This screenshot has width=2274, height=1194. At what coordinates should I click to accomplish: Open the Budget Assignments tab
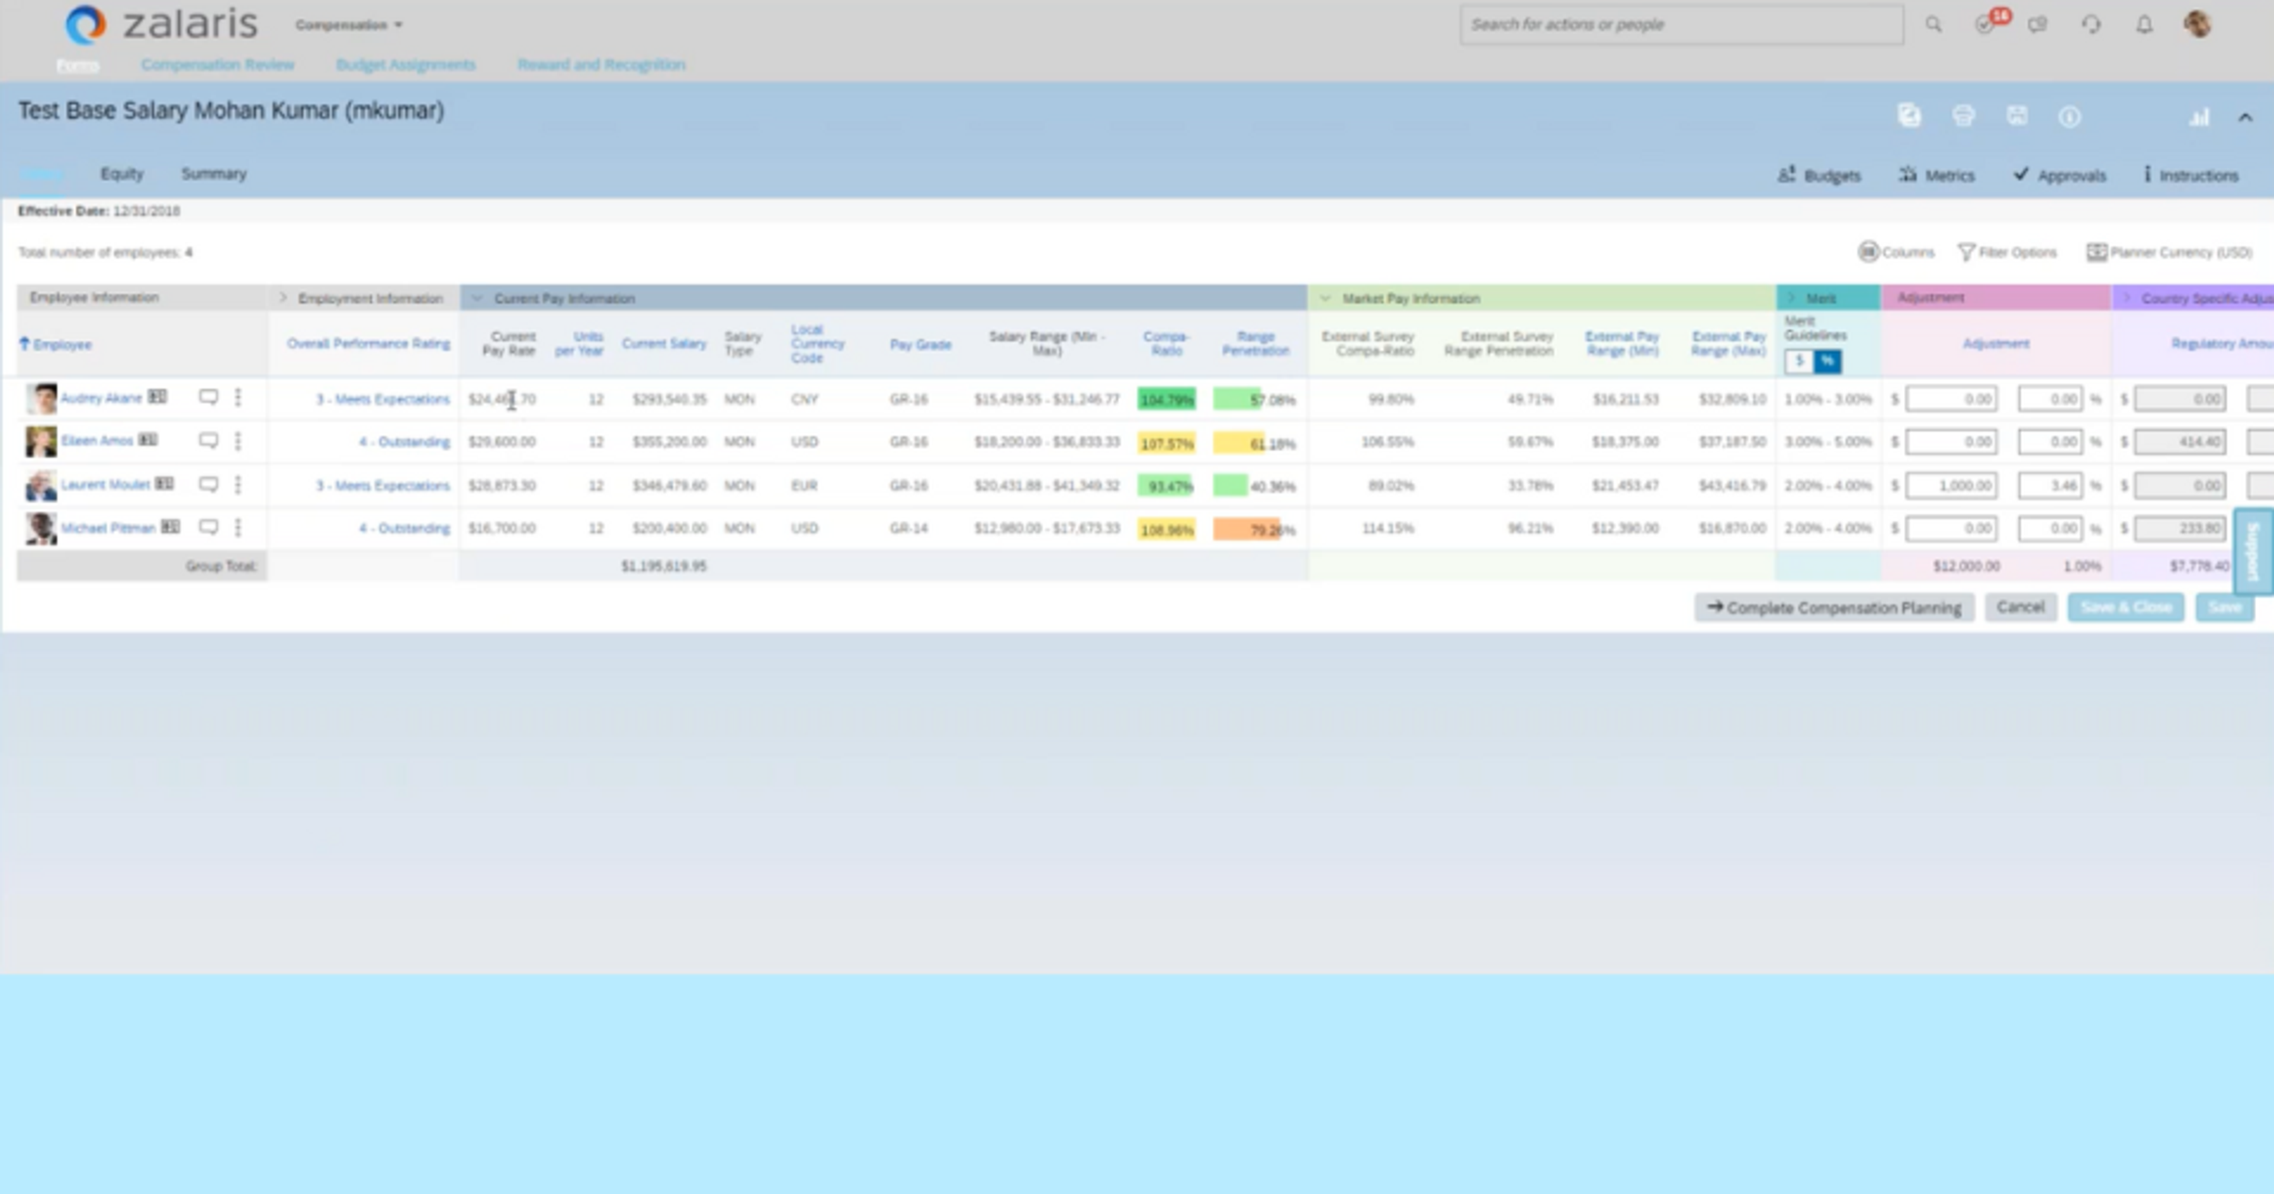(405, 65)
